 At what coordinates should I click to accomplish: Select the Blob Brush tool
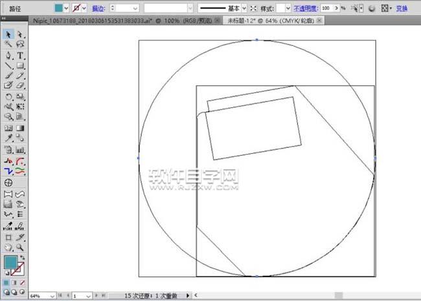[8, 85]
